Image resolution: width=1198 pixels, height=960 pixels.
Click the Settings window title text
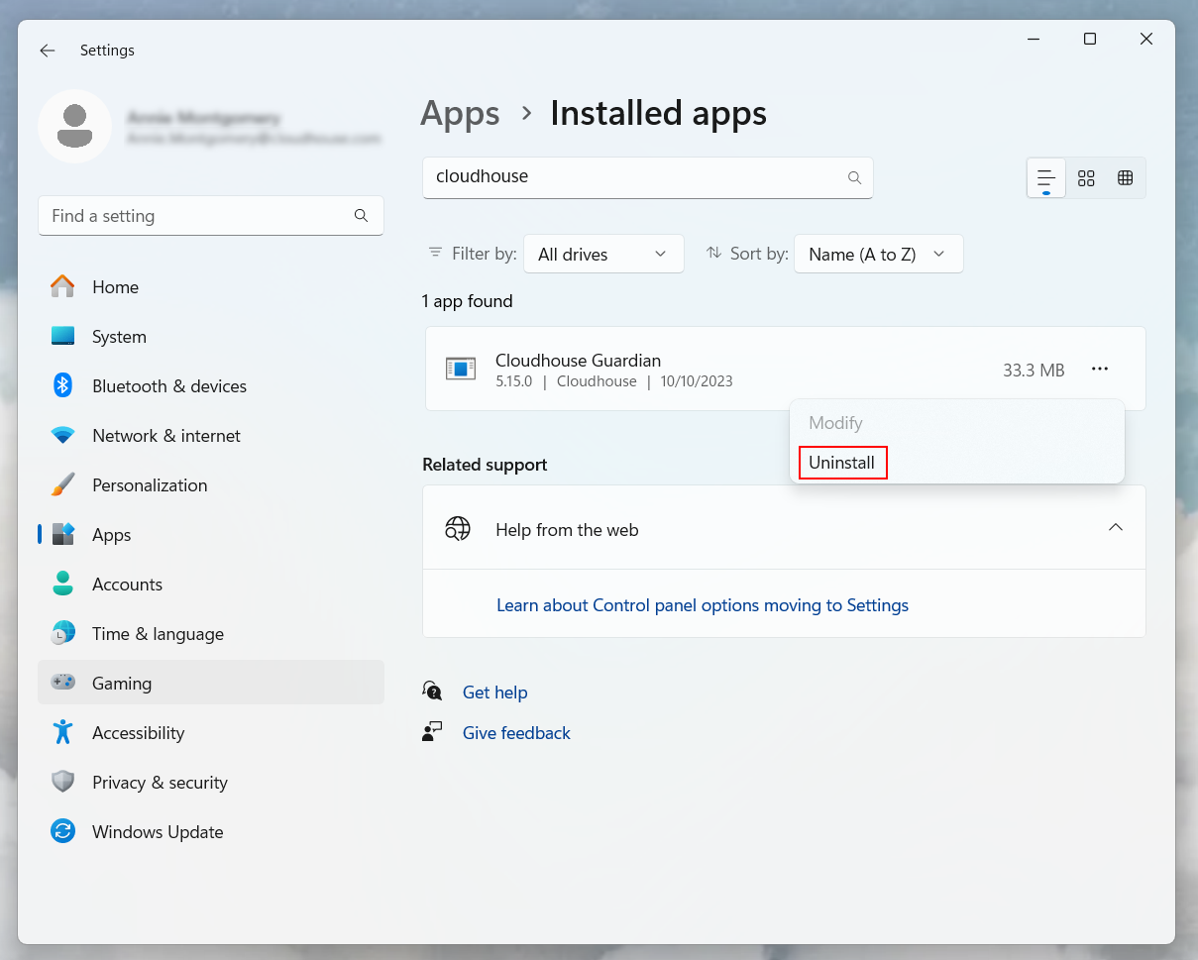pos(107,51)
